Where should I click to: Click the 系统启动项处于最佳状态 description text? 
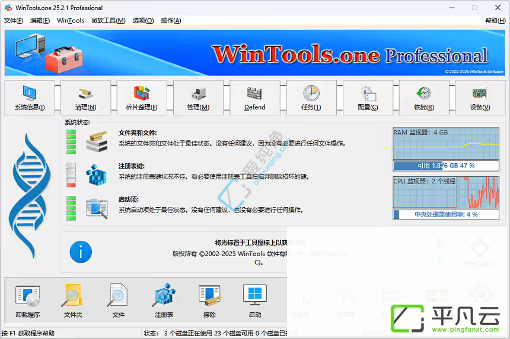[x=211, y=210]
